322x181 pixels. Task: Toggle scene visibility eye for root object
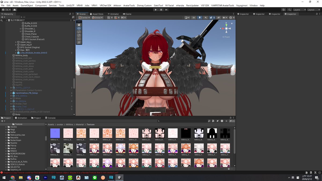[x=2, y=20]
